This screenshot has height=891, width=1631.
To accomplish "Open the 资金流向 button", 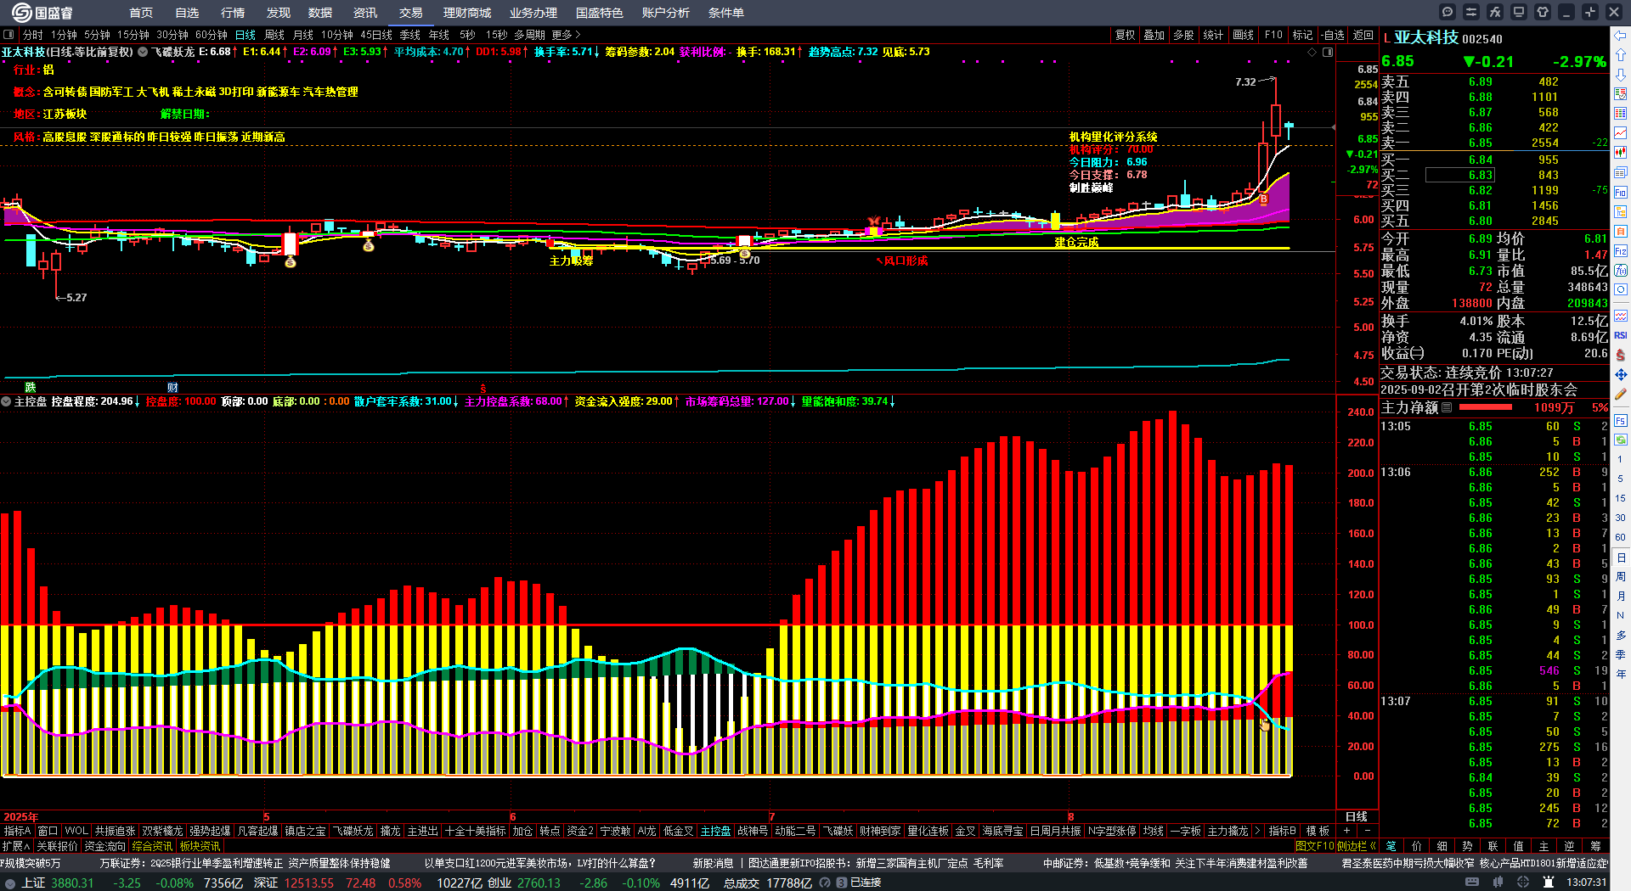I will pyautogui.click(x=104, y=846).
